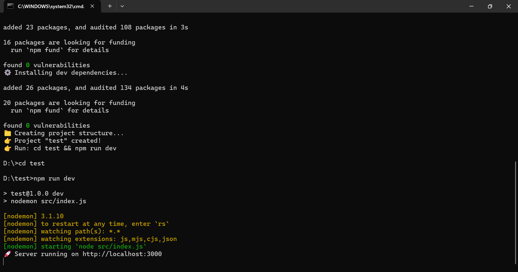Click the nodemon version 3.1.10 text
This screenshot has width=518, height=272.
point(52,216)
